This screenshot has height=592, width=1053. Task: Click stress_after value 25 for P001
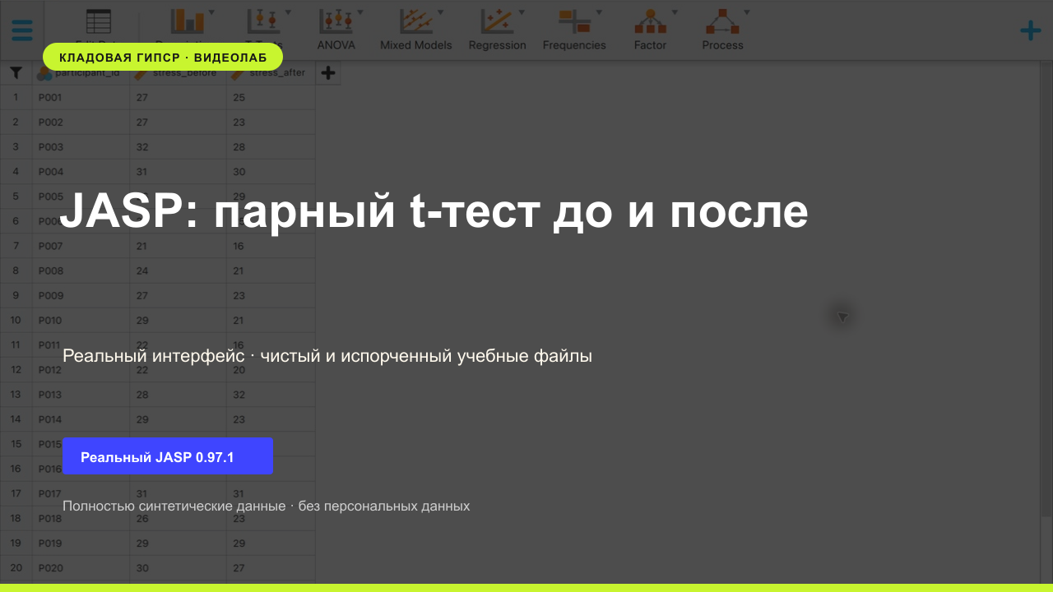pos(271,97)
